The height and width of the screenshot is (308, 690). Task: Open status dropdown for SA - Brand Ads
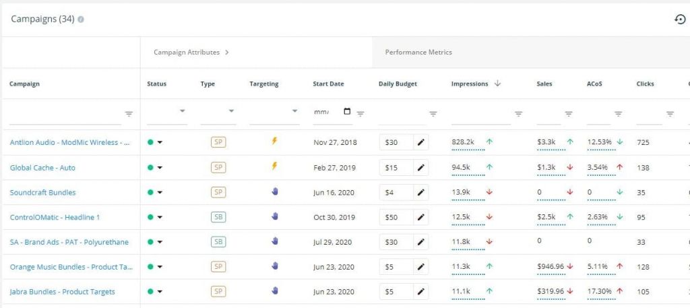(x=160, y=242)
